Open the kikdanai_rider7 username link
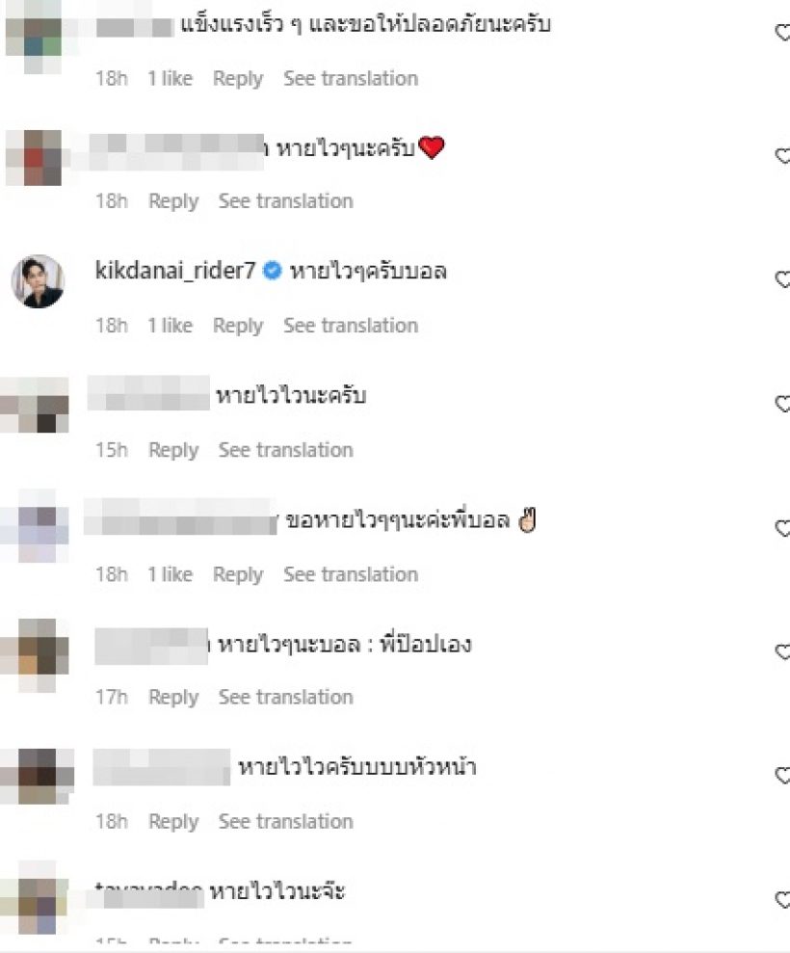The image size is (790, 953). [x=175, y=271]
